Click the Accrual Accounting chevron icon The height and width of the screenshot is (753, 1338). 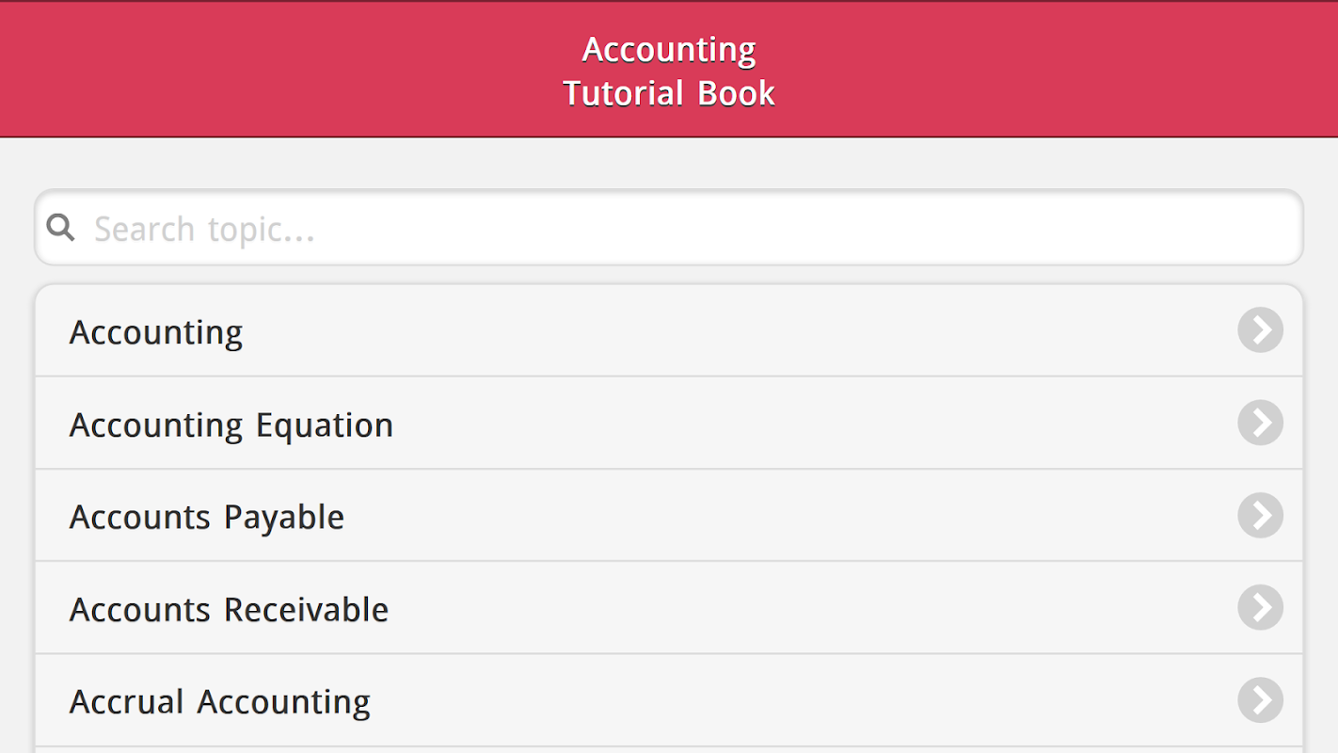(1260, 699)
